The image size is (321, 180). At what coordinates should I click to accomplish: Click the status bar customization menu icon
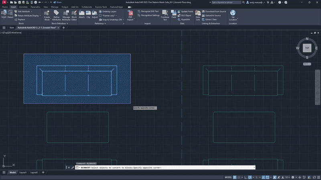pyautogui.click(x=319, y=177)
